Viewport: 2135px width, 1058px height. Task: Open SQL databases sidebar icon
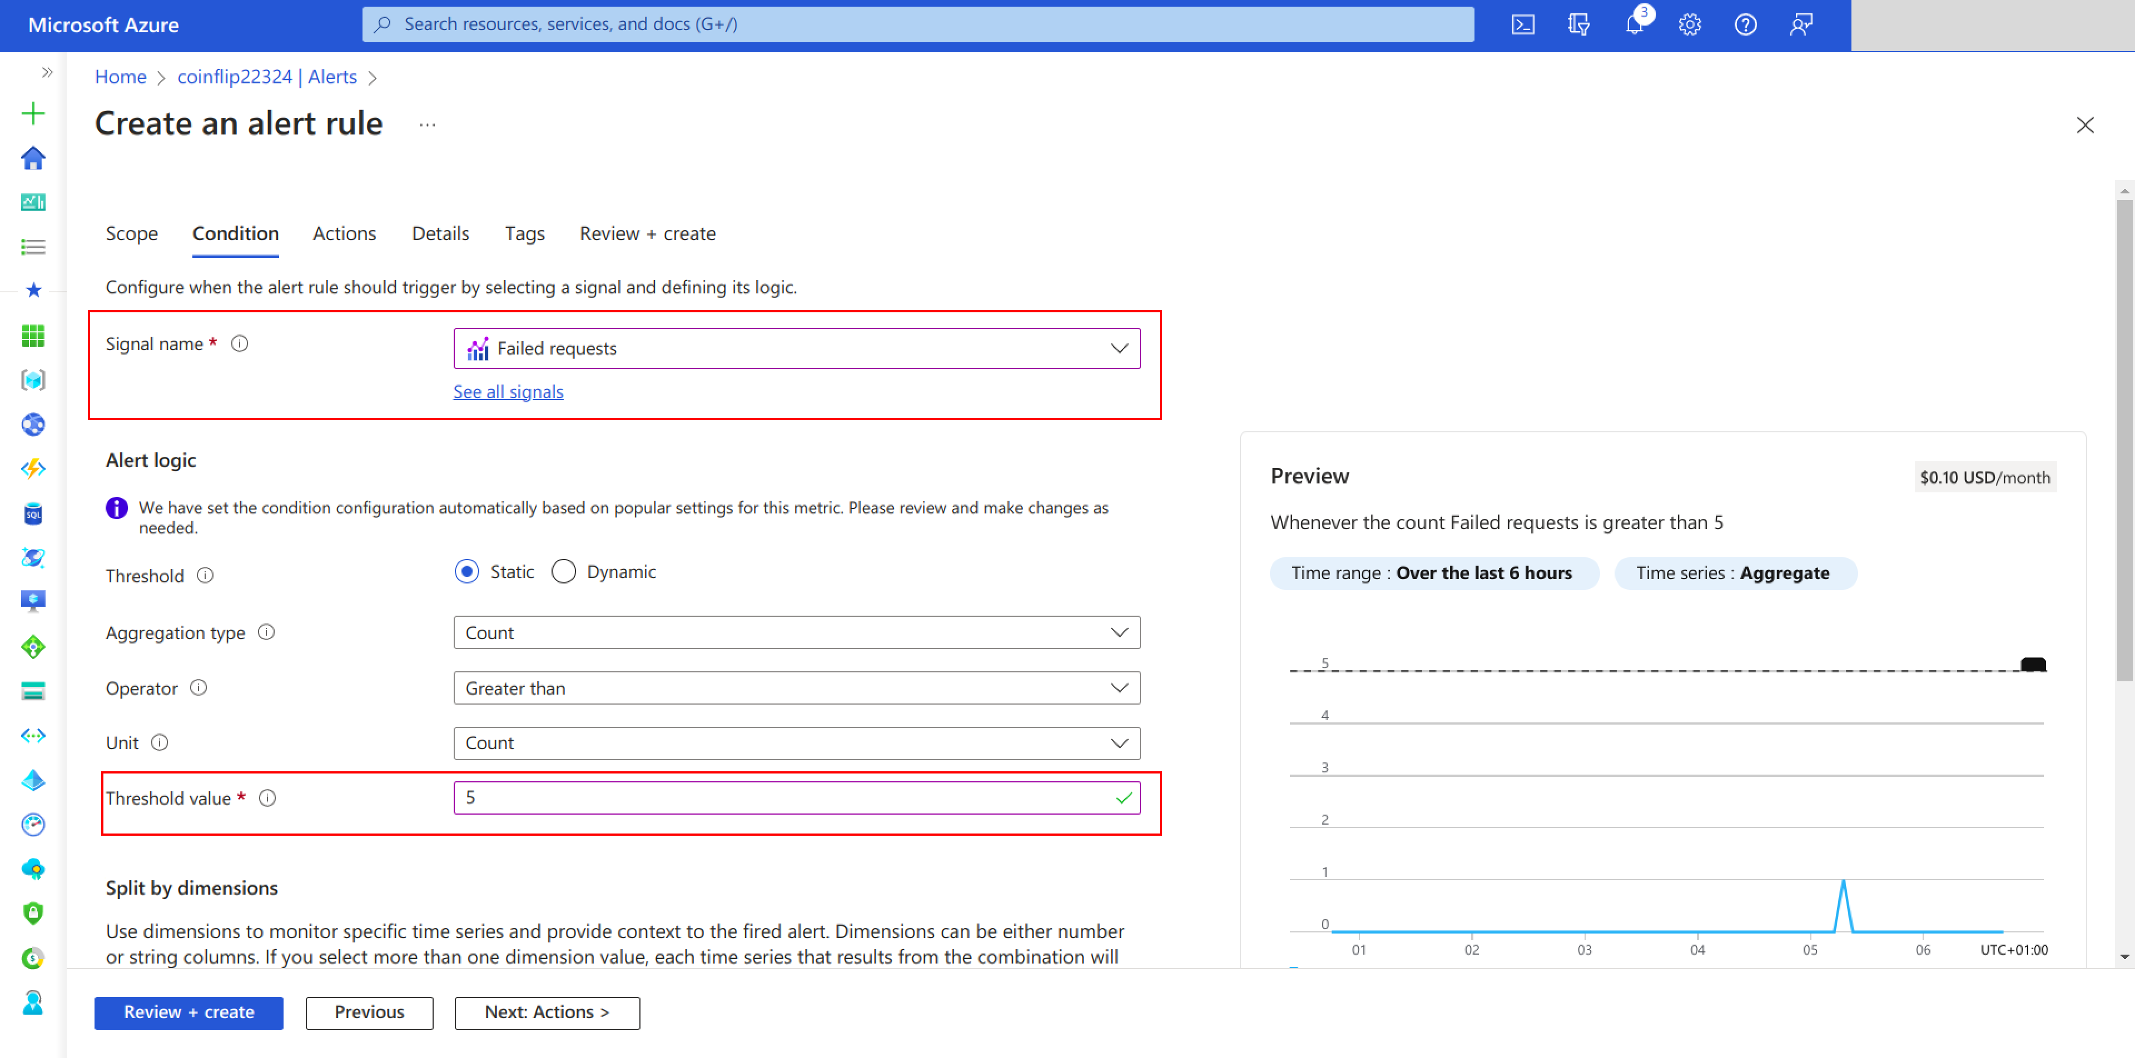[33, 513]
